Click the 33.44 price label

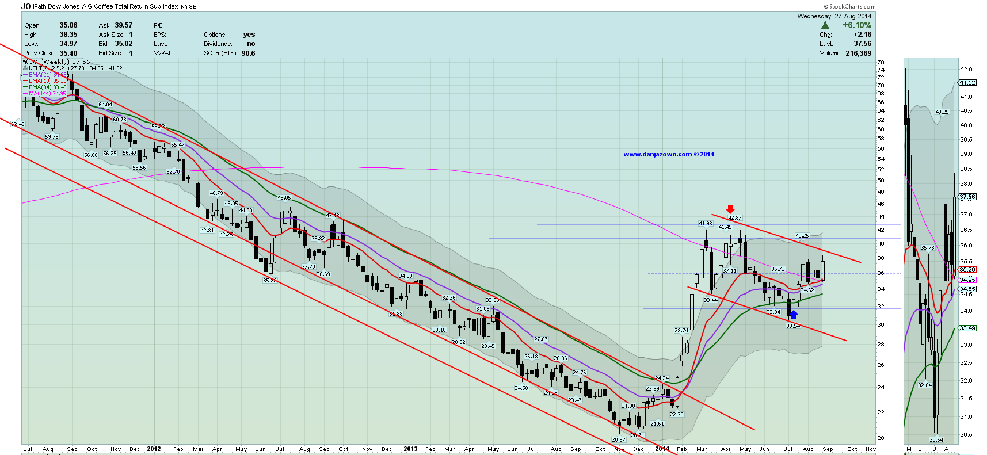click(711, 300)
